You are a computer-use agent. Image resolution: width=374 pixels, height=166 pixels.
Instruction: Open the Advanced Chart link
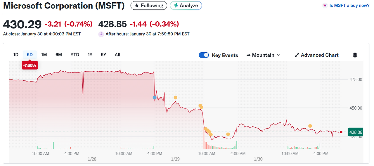(319, 55)
